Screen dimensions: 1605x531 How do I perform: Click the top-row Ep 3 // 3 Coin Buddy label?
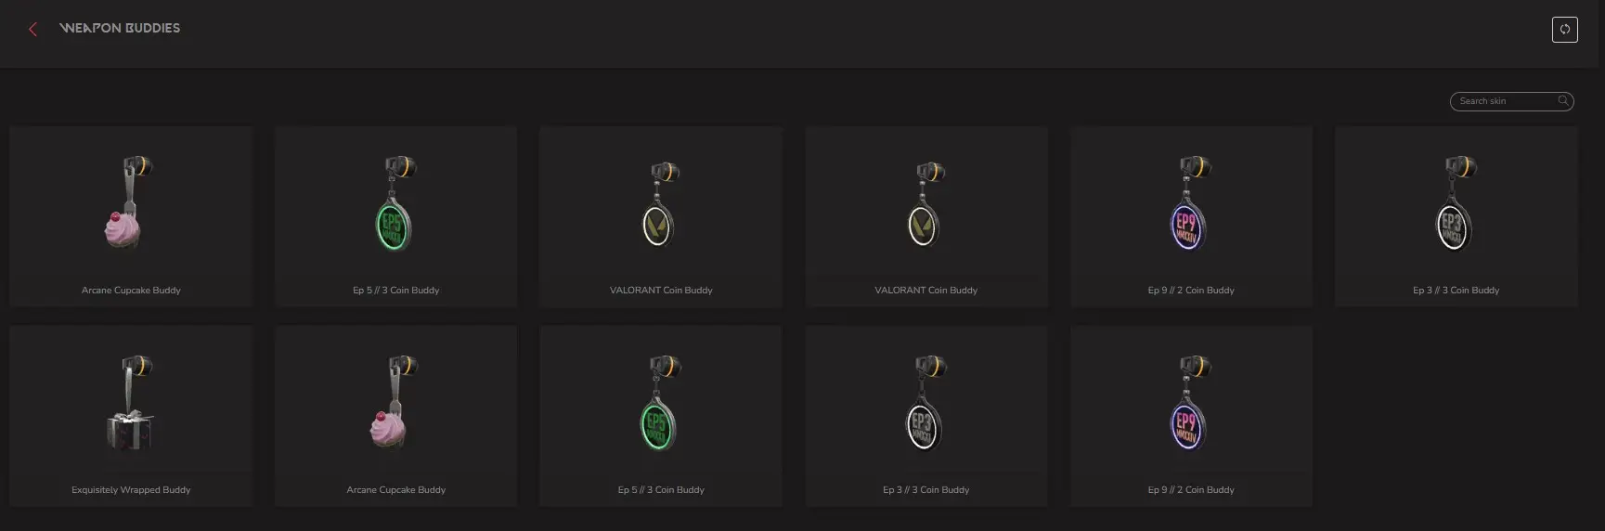[1456, 290]
